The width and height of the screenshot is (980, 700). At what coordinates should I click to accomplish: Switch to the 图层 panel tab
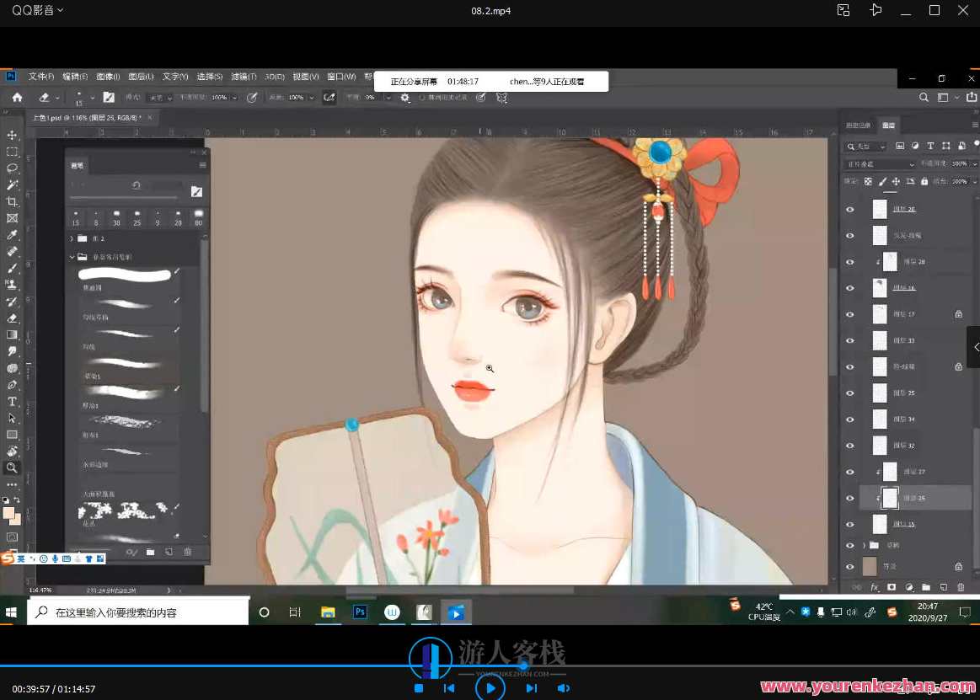click(x=889, y=125)
